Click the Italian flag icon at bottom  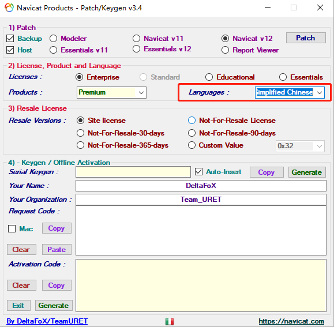tap(170, 321)
